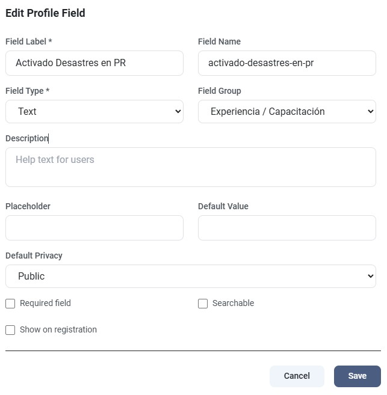Viewport: 387px width, 395px height.
Task: Click the Cancel button
Action: point(297,376)
